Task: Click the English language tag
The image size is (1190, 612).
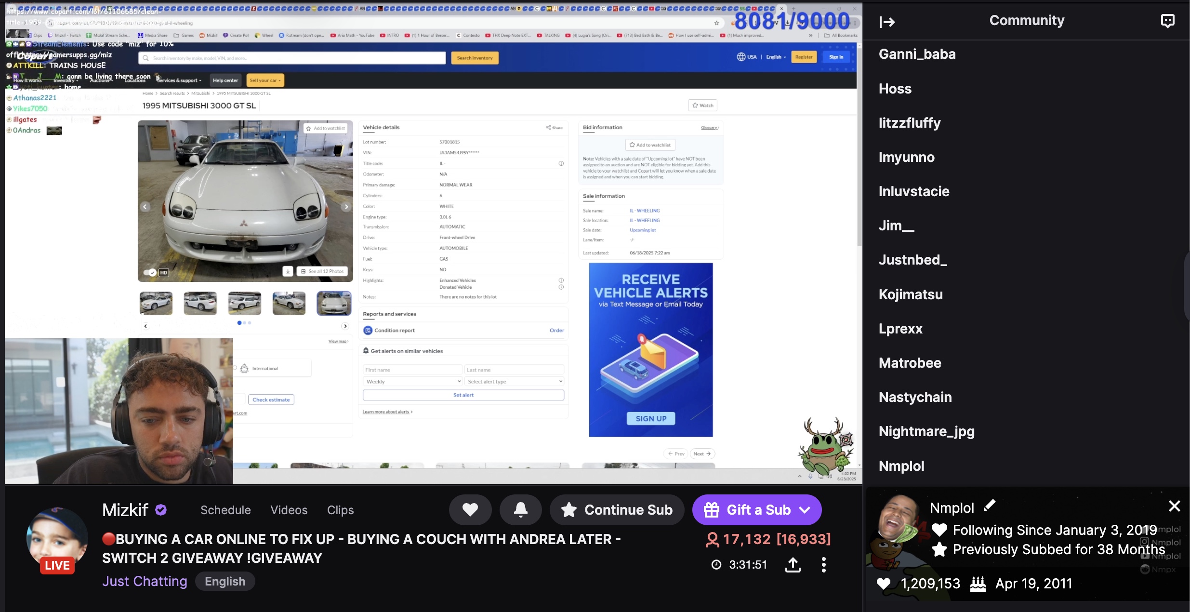Action: click(225, 581)
